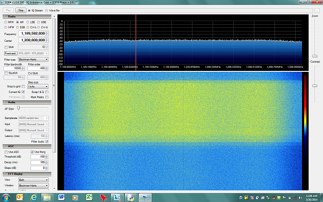
Task: Open the media player taskbar icon
Action: (75, 198)
